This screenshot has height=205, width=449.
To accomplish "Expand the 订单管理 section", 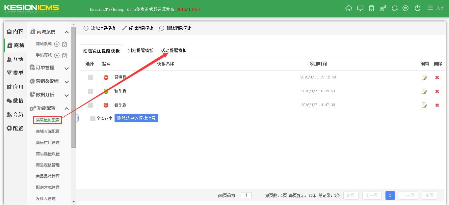I will (49, 68).
